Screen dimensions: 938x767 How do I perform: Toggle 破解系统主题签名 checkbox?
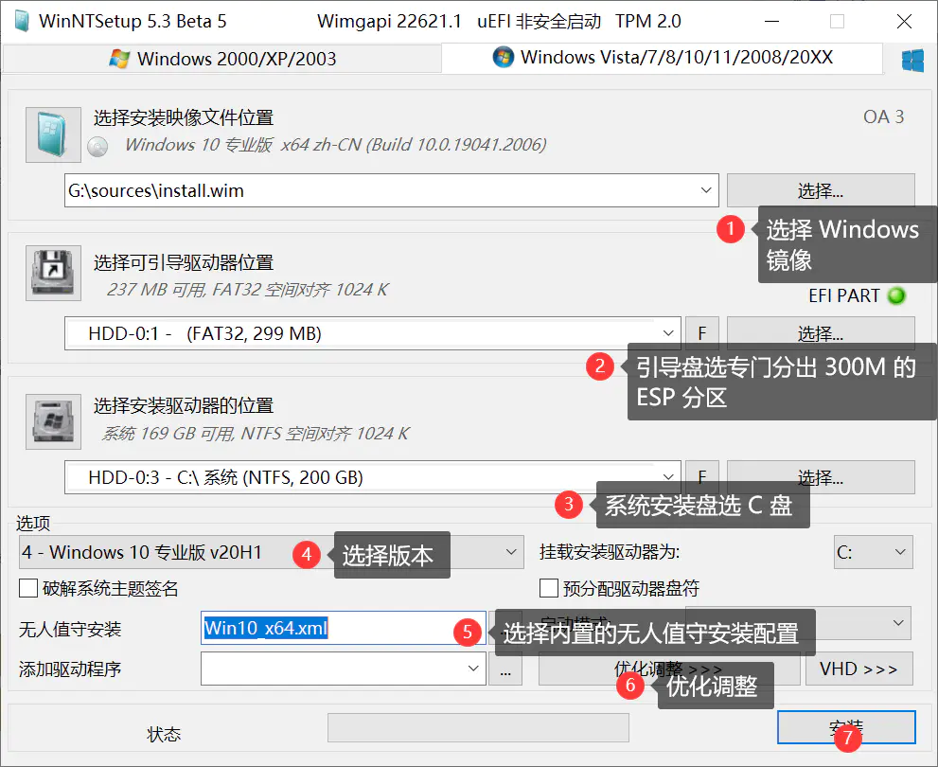28,588
